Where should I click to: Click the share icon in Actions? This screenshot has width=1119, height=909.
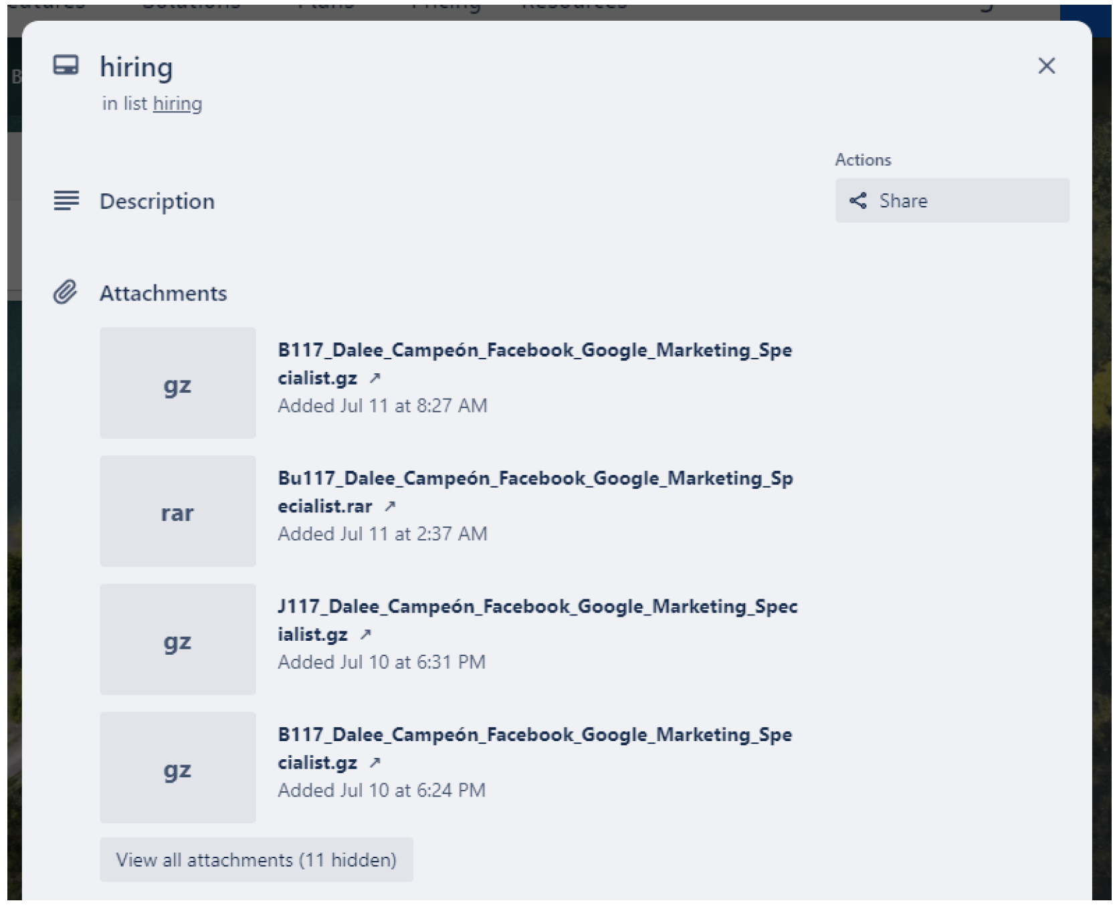(857, 201)
